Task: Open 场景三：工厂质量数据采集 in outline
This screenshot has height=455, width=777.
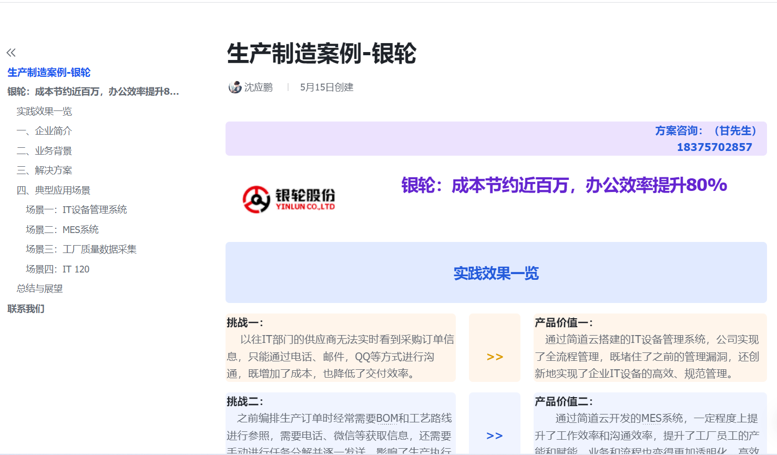Action: point(81,249)
